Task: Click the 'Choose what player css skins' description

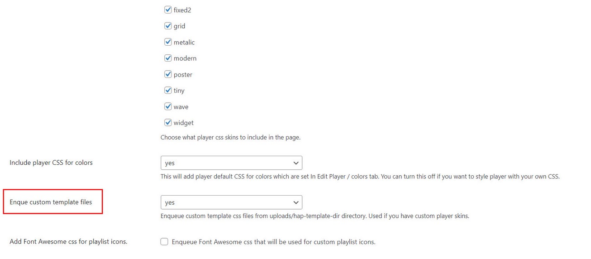Action: coord(230,137)
